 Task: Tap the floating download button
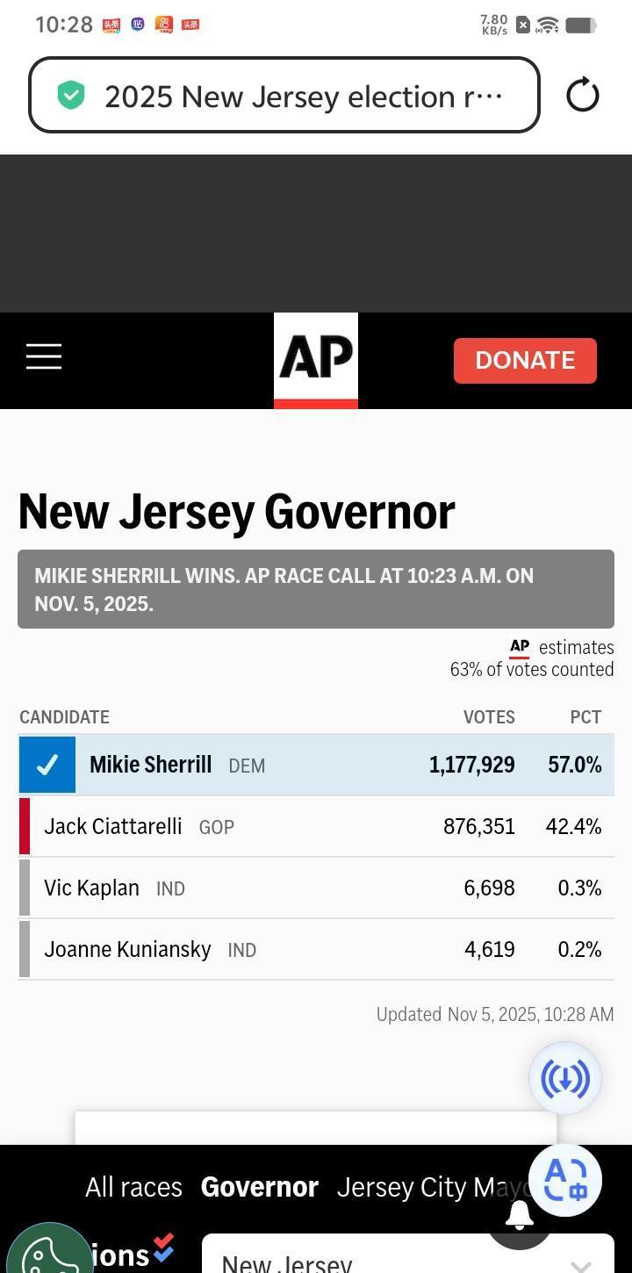(x=565, y=1078)
